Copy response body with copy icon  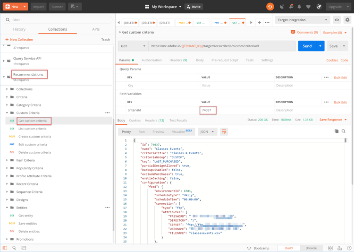point(337,131)
